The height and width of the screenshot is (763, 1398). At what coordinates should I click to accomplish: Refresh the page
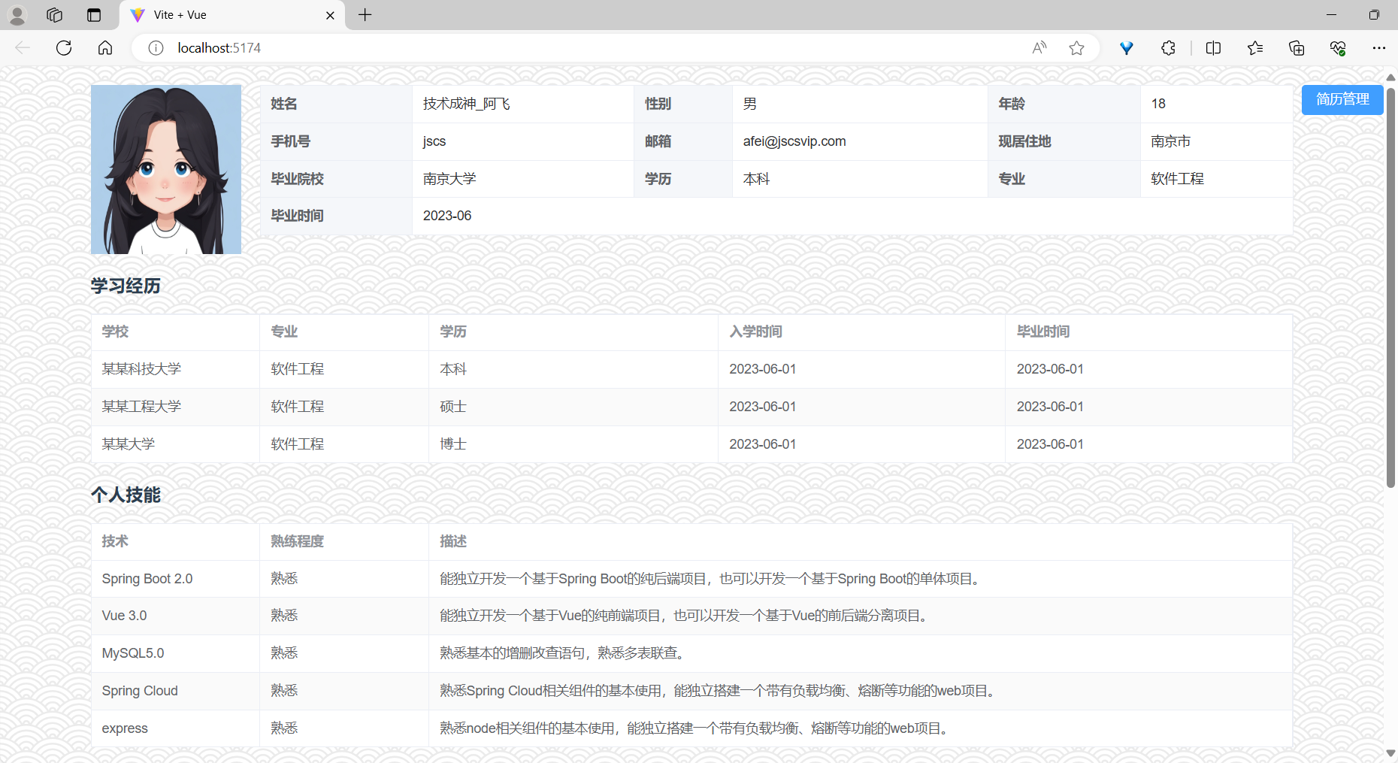point(64,48)
